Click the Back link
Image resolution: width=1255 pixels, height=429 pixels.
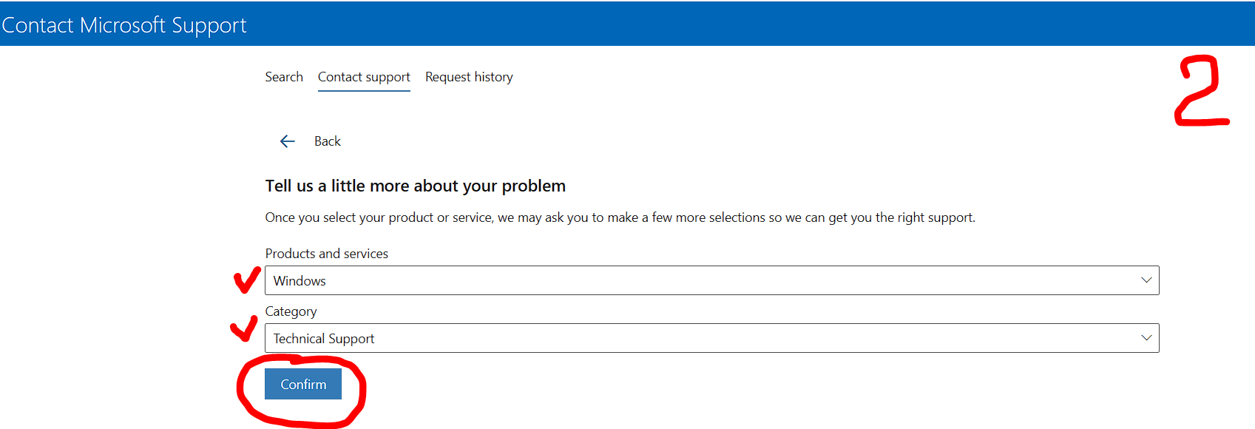327,141
